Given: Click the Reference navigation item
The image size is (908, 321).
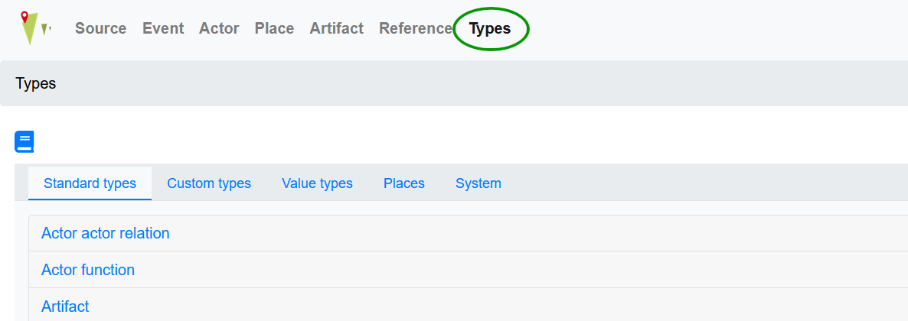Looking at the screenshot, I should tap(415, 28).
